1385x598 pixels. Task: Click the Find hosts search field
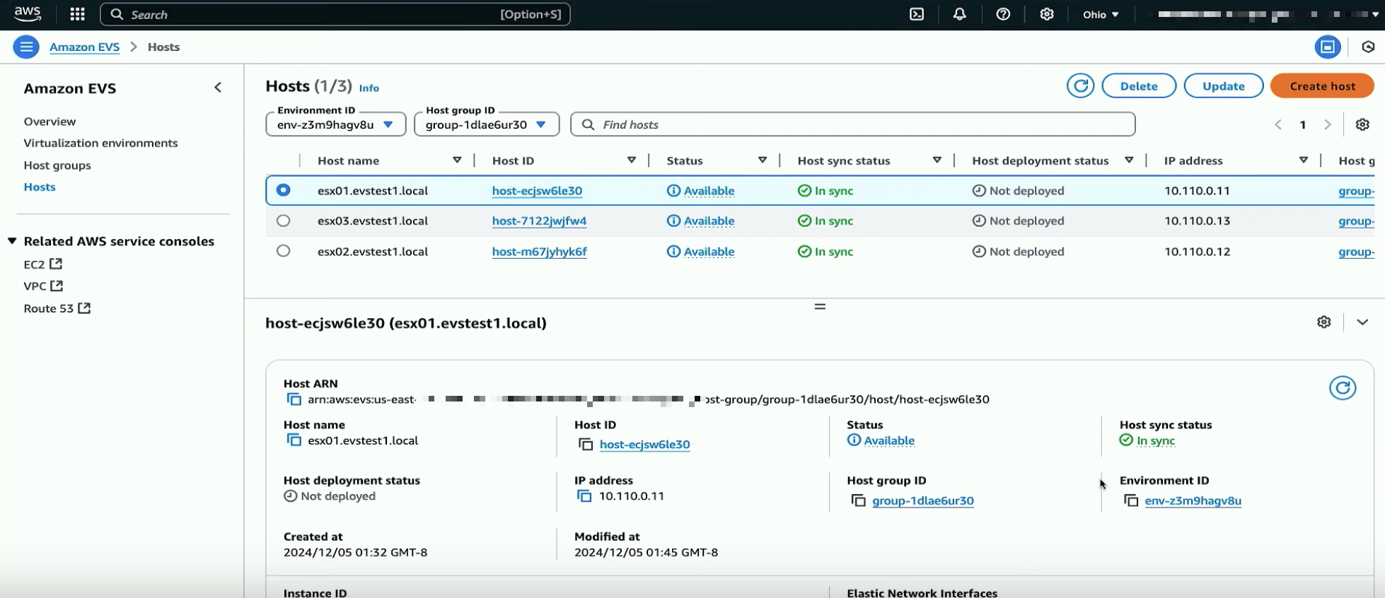coord(852,124)
